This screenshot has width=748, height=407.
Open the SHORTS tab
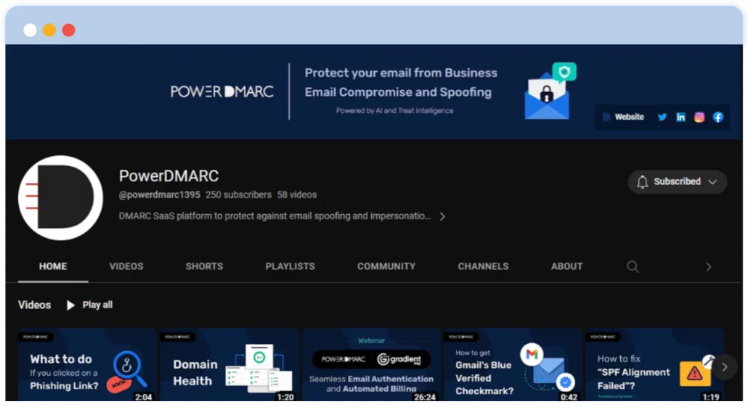[x=204, y=266]
